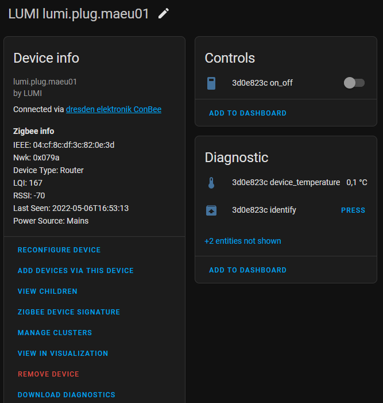
Task: Click Power Source: Mains line
Action: (51, 221)
